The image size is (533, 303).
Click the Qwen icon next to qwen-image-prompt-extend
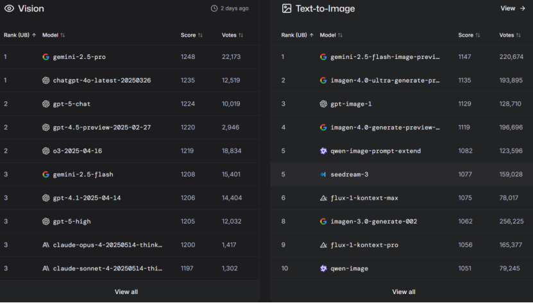click(323, 151)
